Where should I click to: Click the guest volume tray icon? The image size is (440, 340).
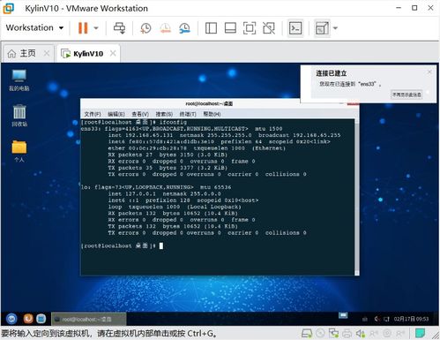point(377,319)
